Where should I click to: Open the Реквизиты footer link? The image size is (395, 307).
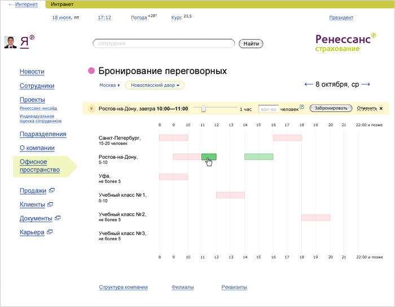[x=234, y=287]
